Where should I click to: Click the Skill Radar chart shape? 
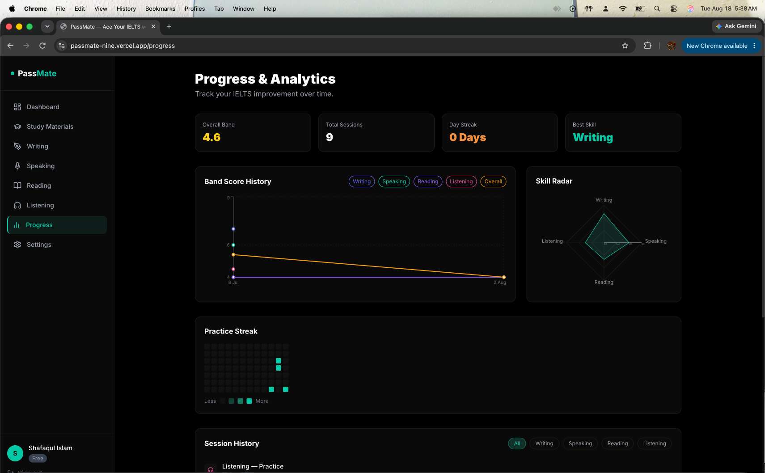point(606,237)
